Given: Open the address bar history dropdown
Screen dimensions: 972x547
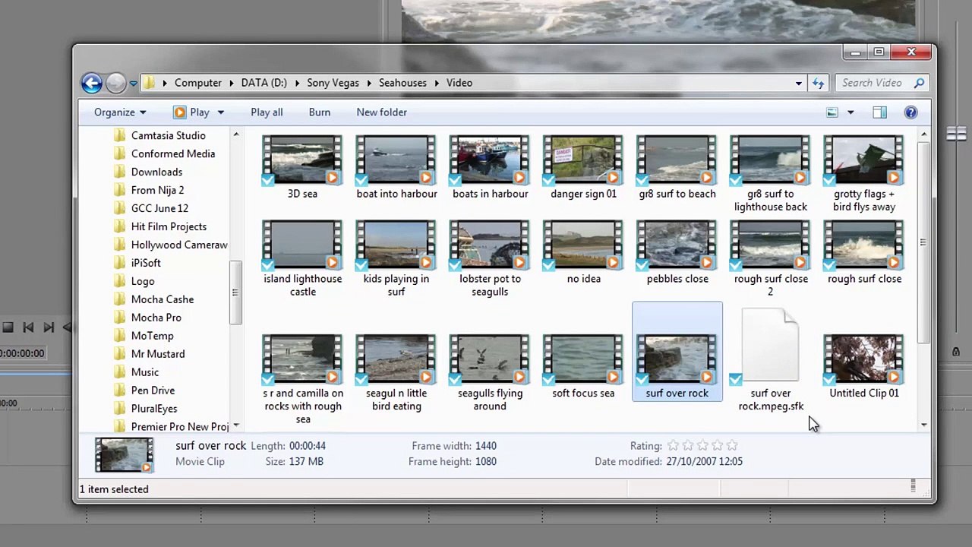Looking at the screenshot, I should tap(798, 83).
